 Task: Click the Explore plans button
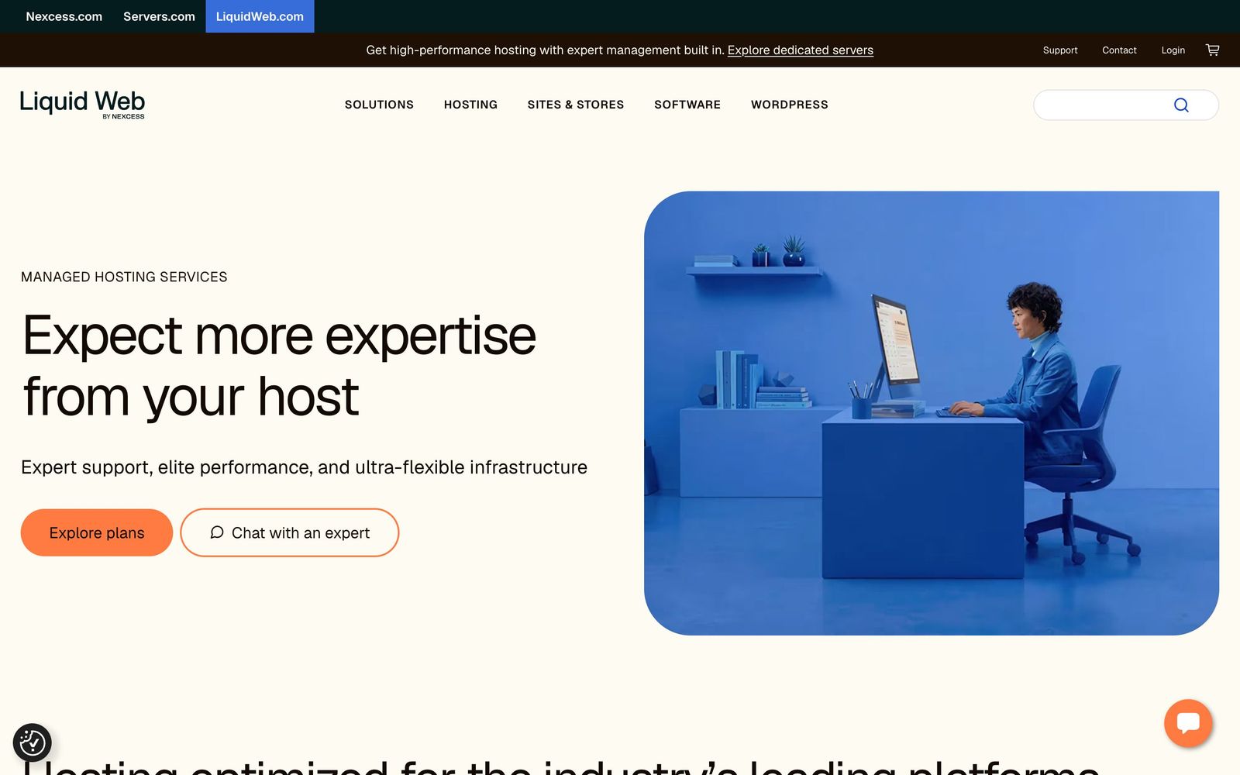[97, 532]
